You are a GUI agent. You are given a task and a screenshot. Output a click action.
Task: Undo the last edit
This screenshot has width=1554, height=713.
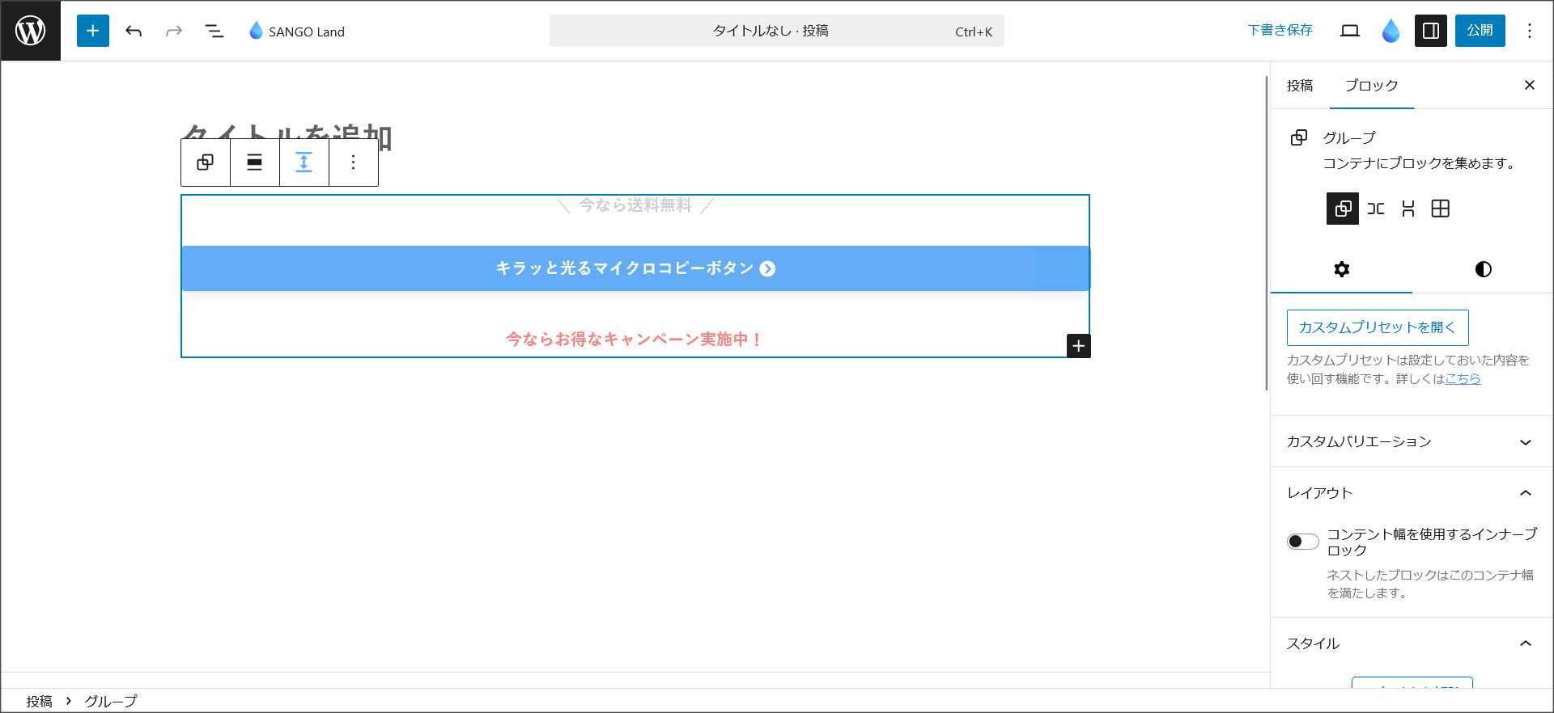[x=134, y=31]
